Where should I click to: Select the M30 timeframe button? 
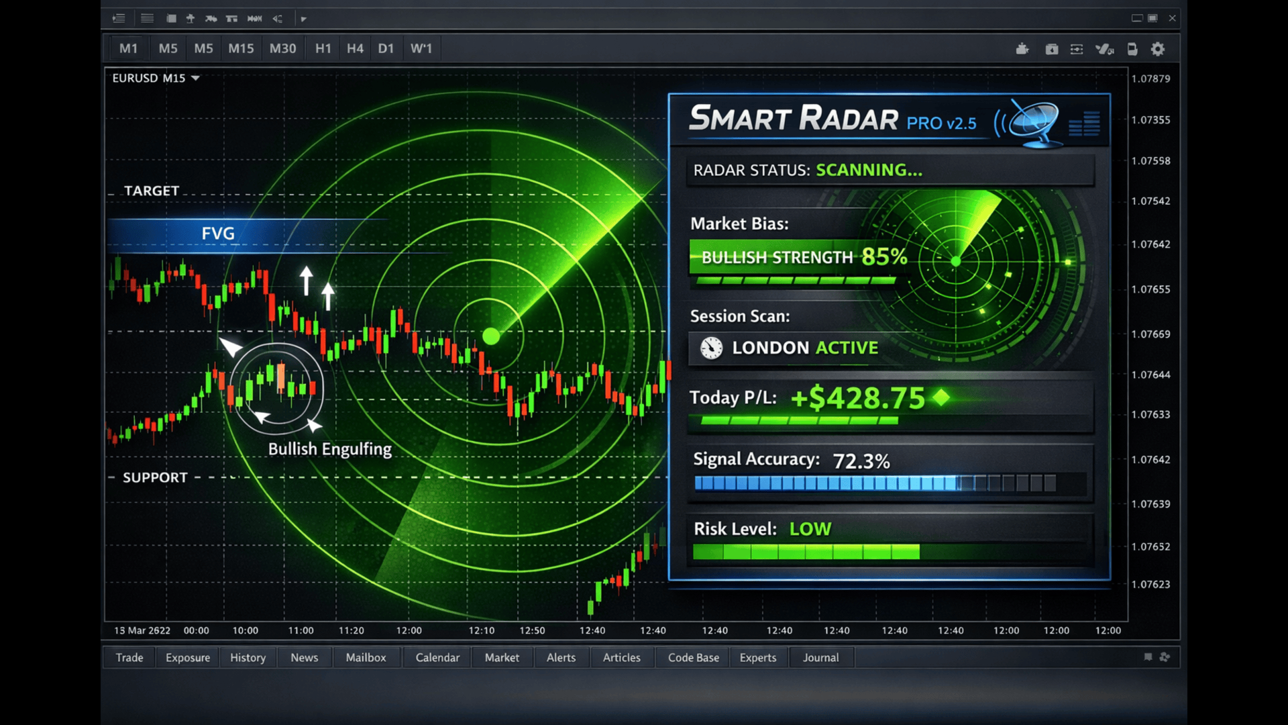click(282, 48)
